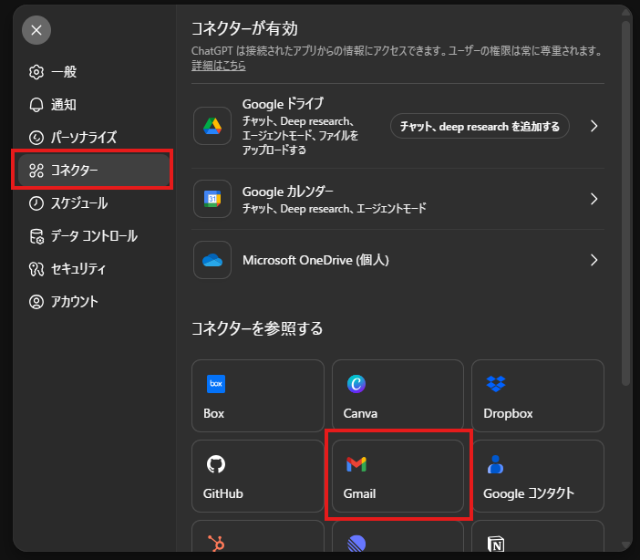Go to the パーソナライズ settings tab

[x=83, y=138]
